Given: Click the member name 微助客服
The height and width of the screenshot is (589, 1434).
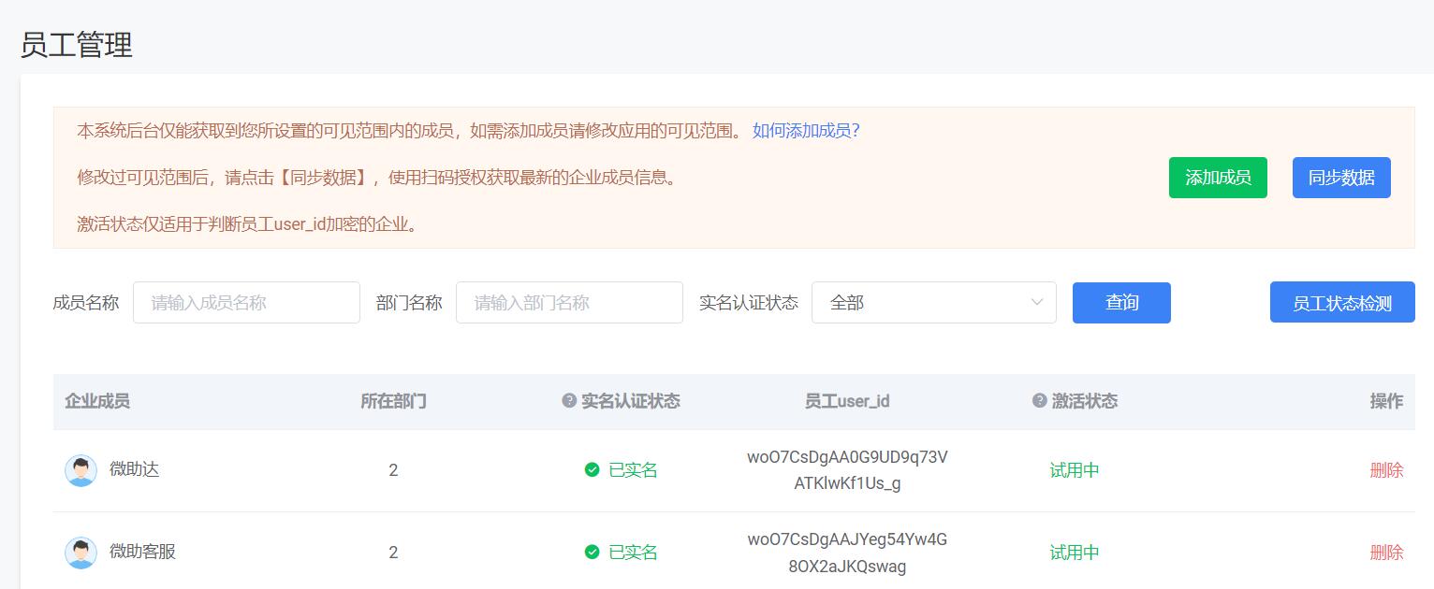Looking at the screenshot, I should point(142,552).
